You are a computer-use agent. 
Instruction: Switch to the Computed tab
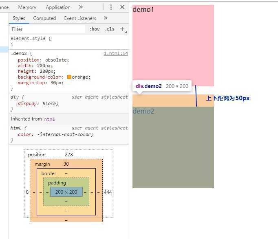tap(44, 18)
